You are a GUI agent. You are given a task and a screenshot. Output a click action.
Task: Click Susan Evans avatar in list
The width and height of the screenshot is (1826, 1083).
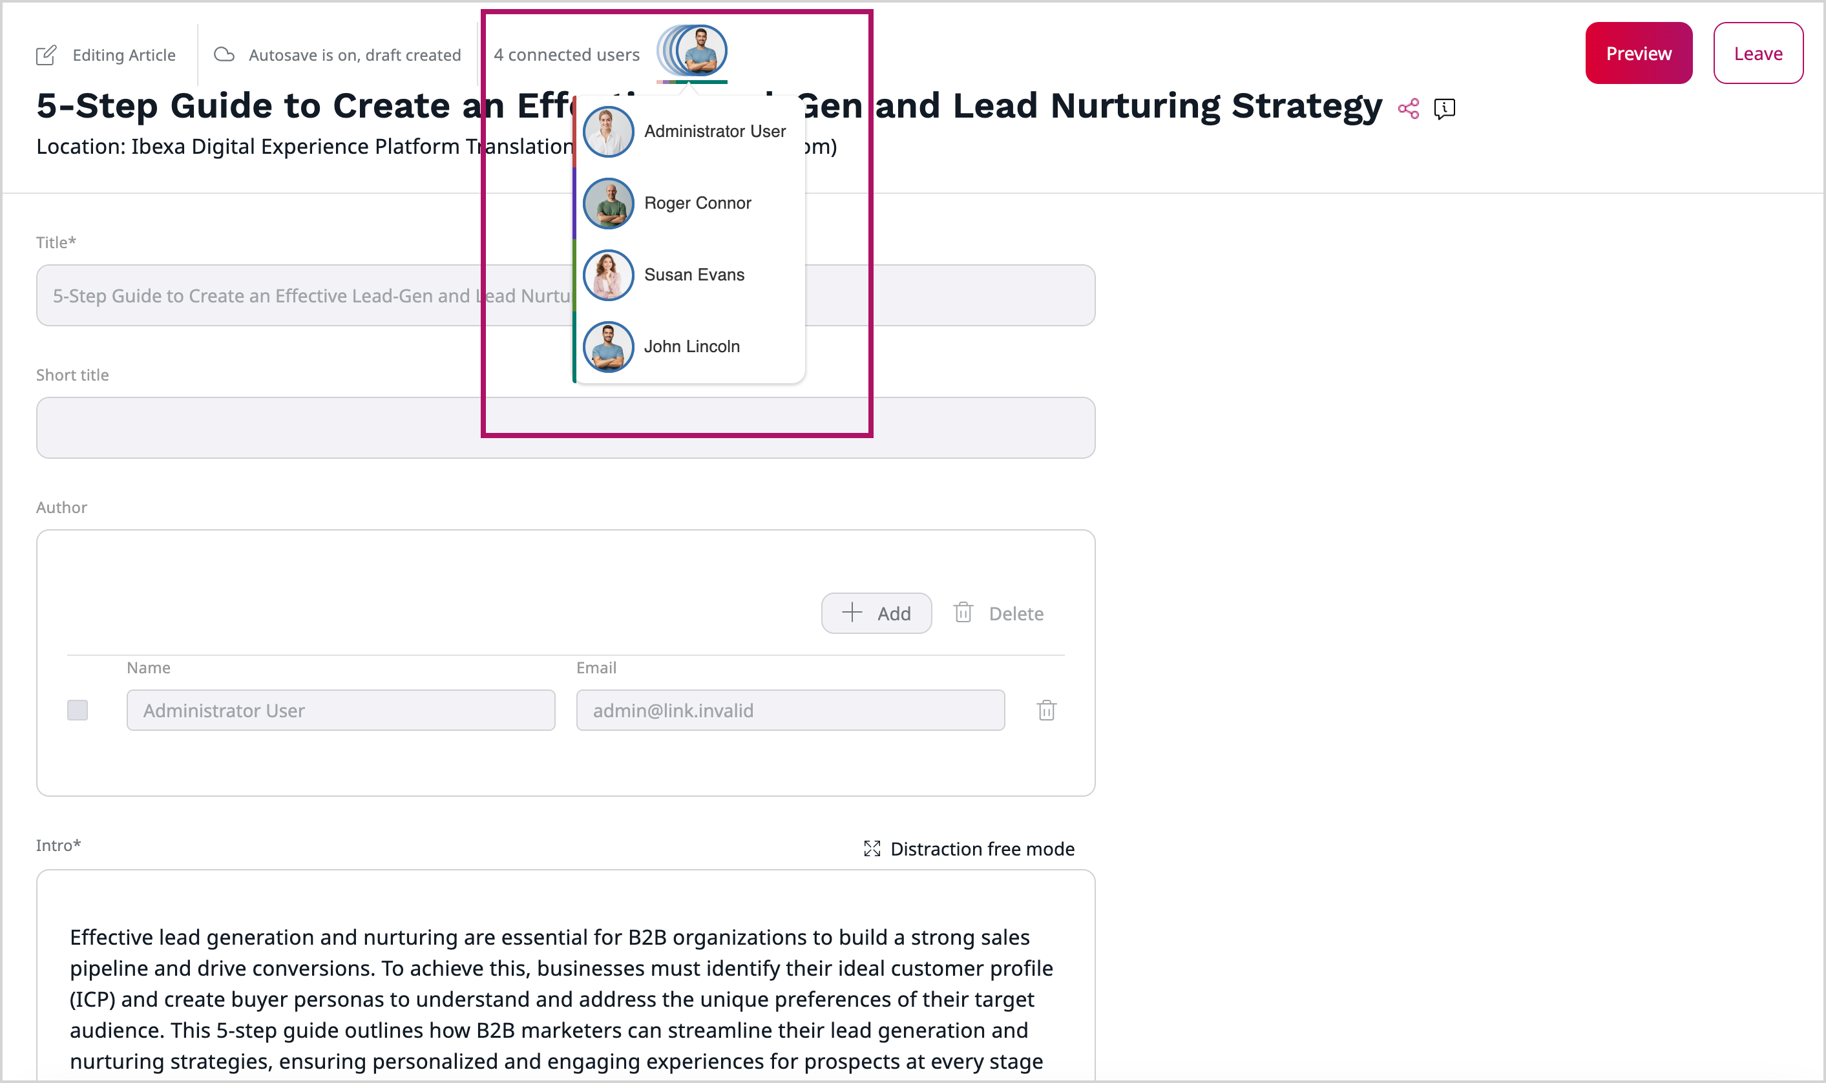click(x=607, y=275)
